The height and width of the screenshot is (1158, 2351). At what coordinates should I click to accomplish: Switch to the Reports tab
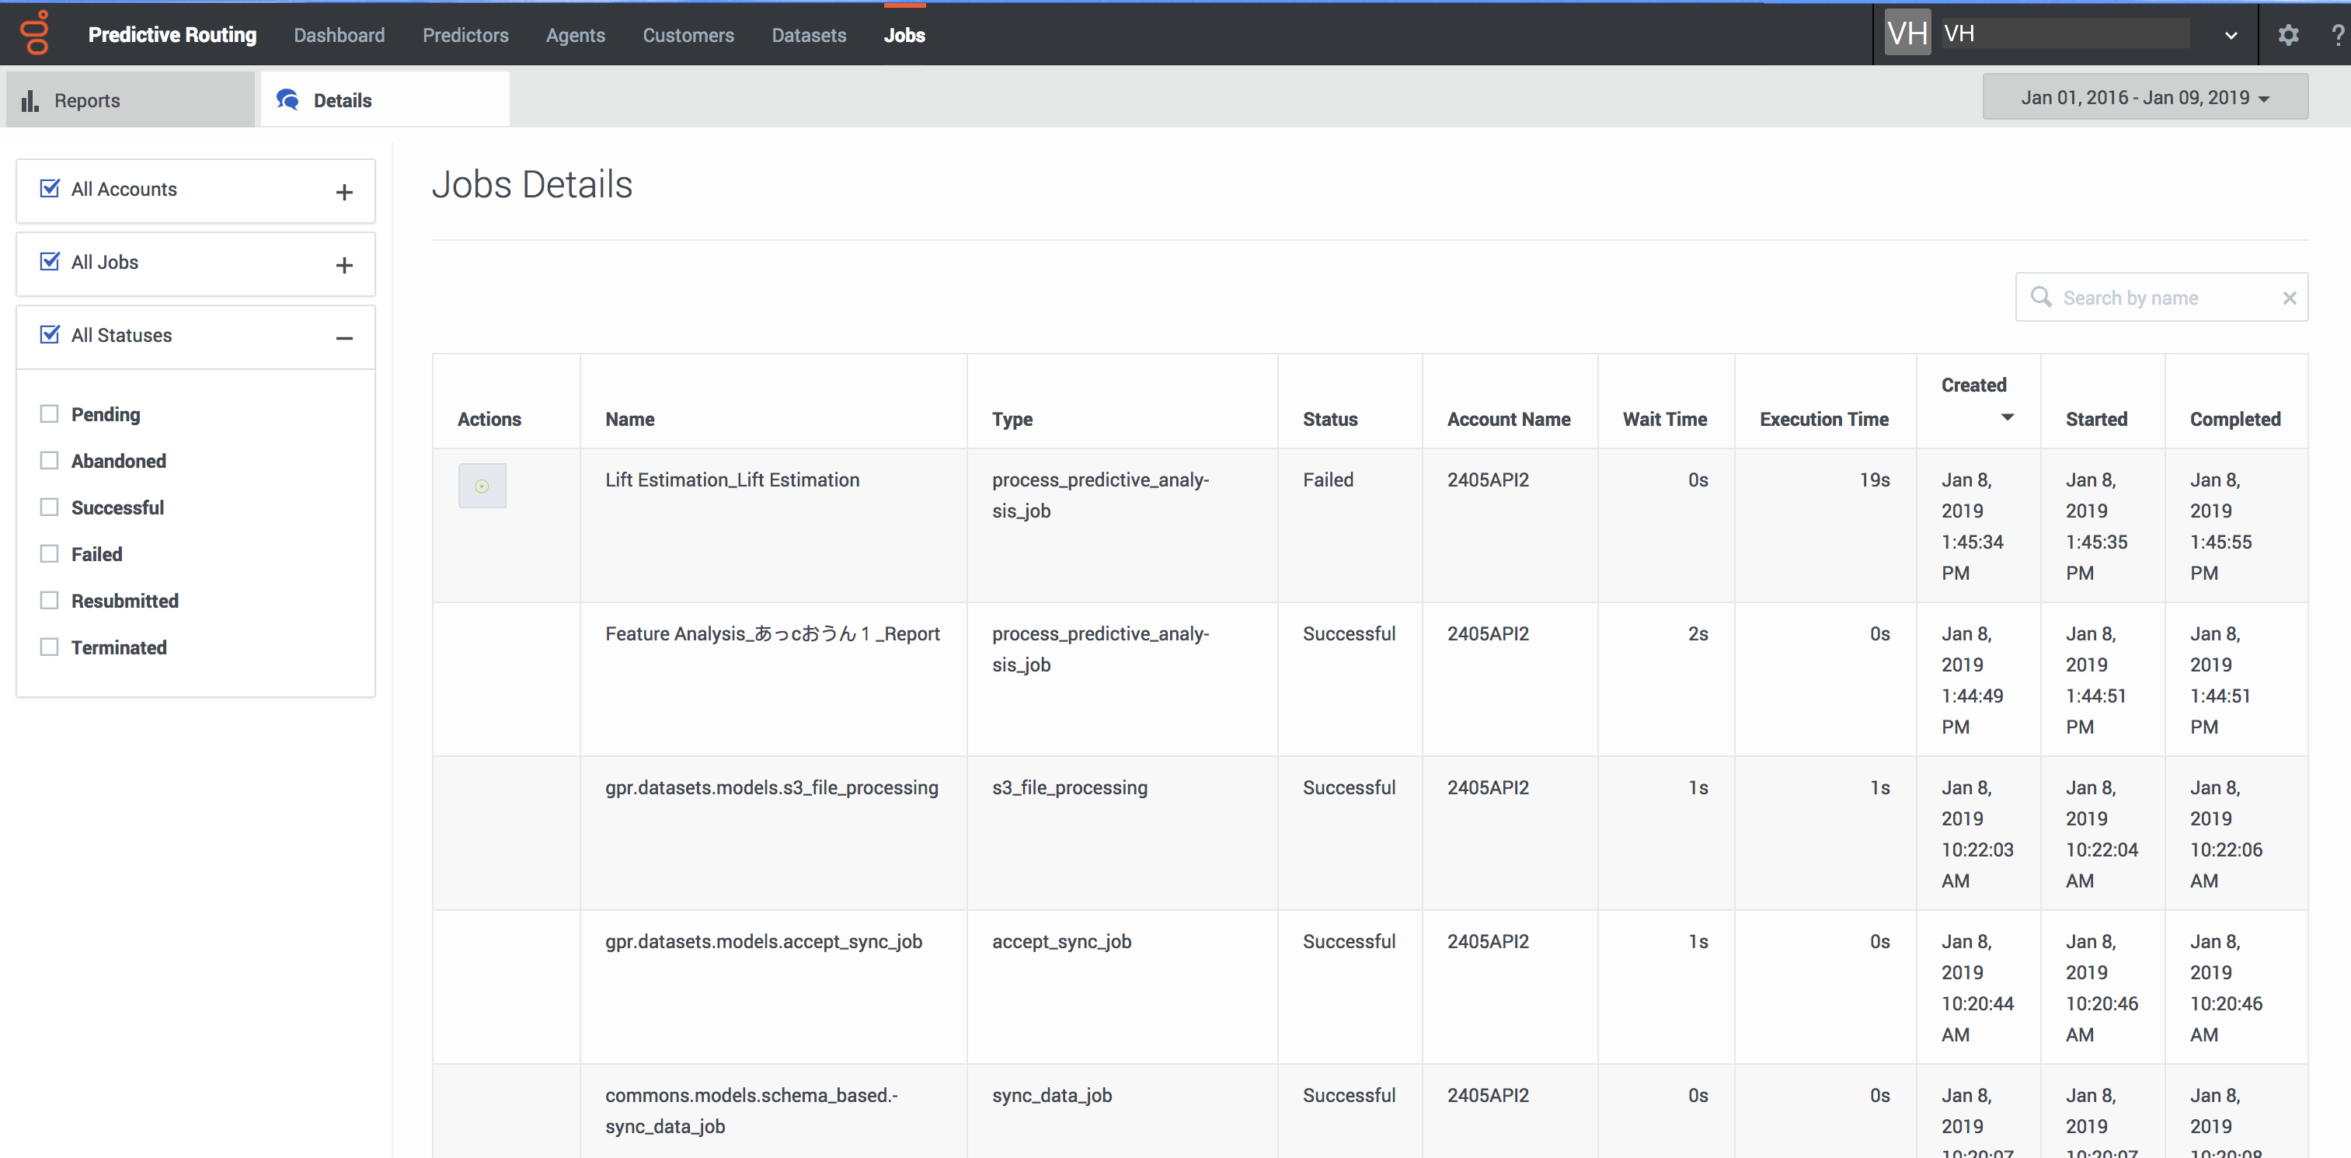tap(87, 100)
